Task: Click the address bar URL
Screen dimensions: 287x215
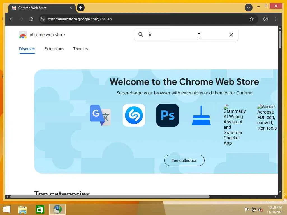Action: (x=80, y=19)
